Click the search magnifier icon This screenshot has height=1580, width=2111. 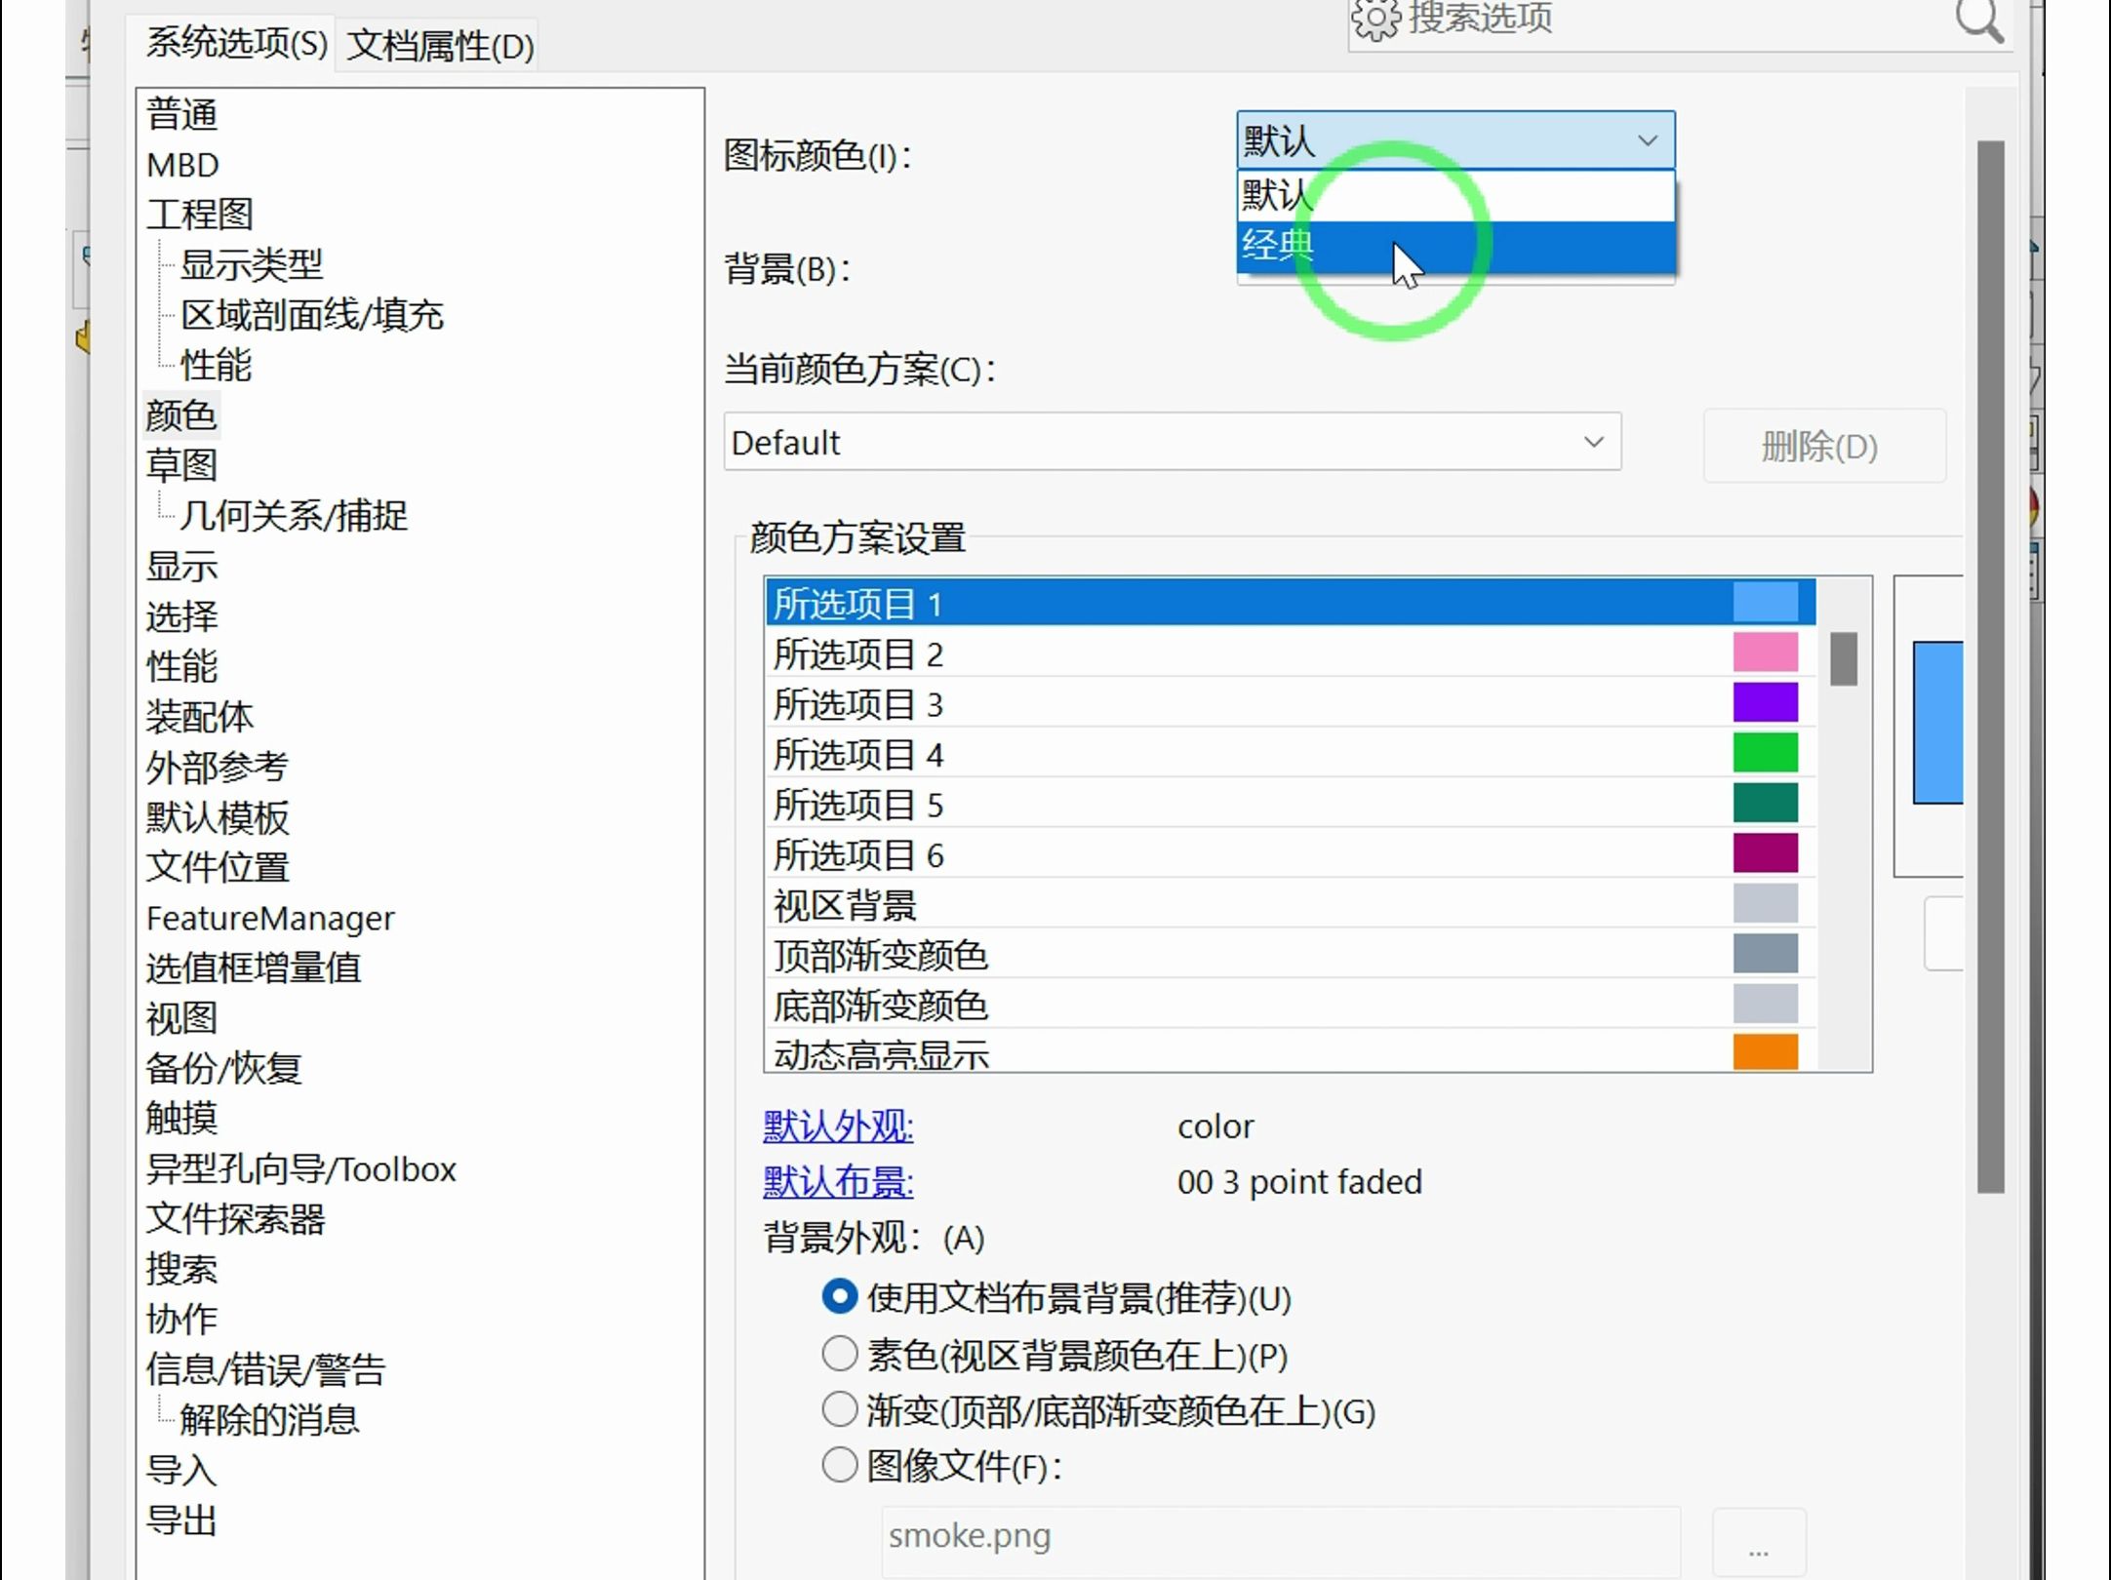1979,20
